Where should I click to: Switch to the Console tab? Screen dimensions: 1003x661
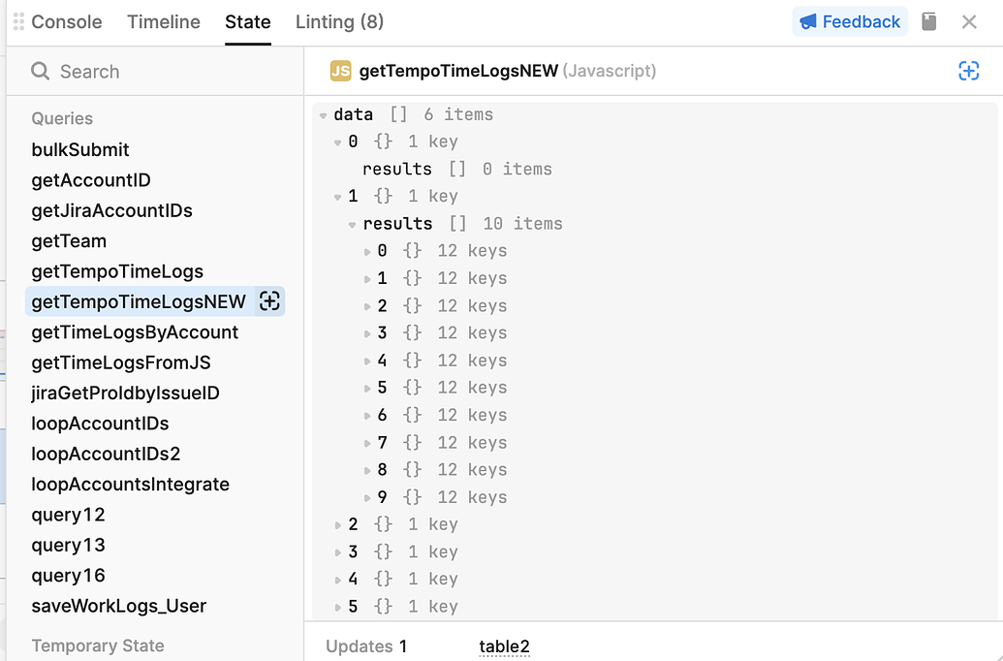coord(67,21)
